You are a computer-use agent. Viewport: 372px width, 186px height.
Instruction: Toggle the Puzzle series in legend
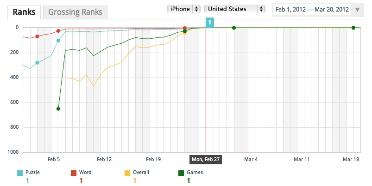pyautogui.click(x=32, y=172)
